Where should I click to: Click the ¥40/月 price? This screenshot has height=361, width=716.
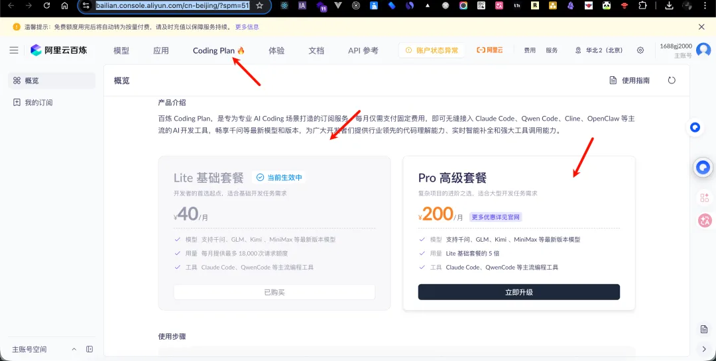pyautogui.click(x=191, y=215)
